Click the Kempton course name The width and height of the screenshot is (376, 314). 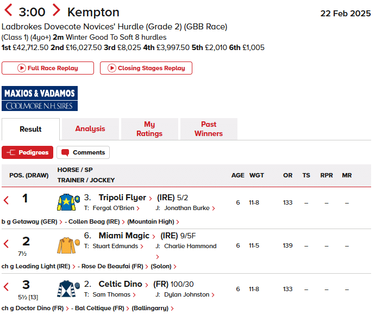[x=93, y=12]
